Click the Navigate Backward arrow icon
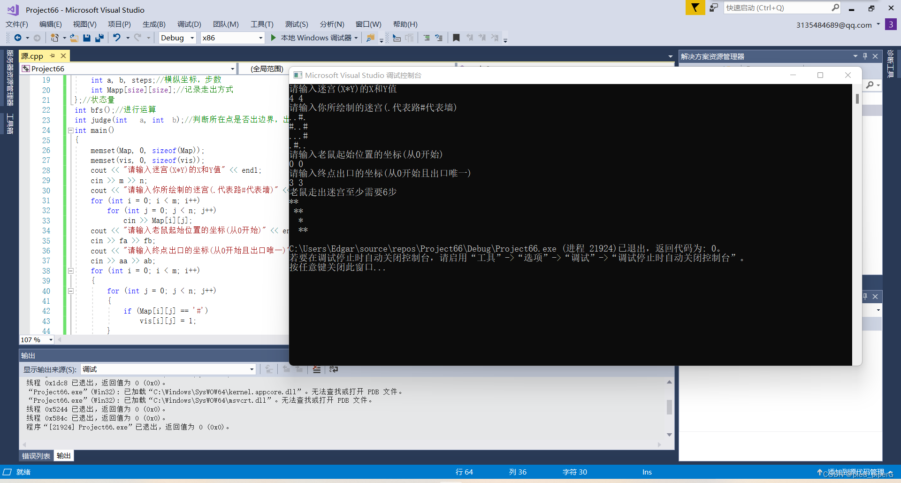The height and width of the screenshot is (483, 901). click(18, 38)
